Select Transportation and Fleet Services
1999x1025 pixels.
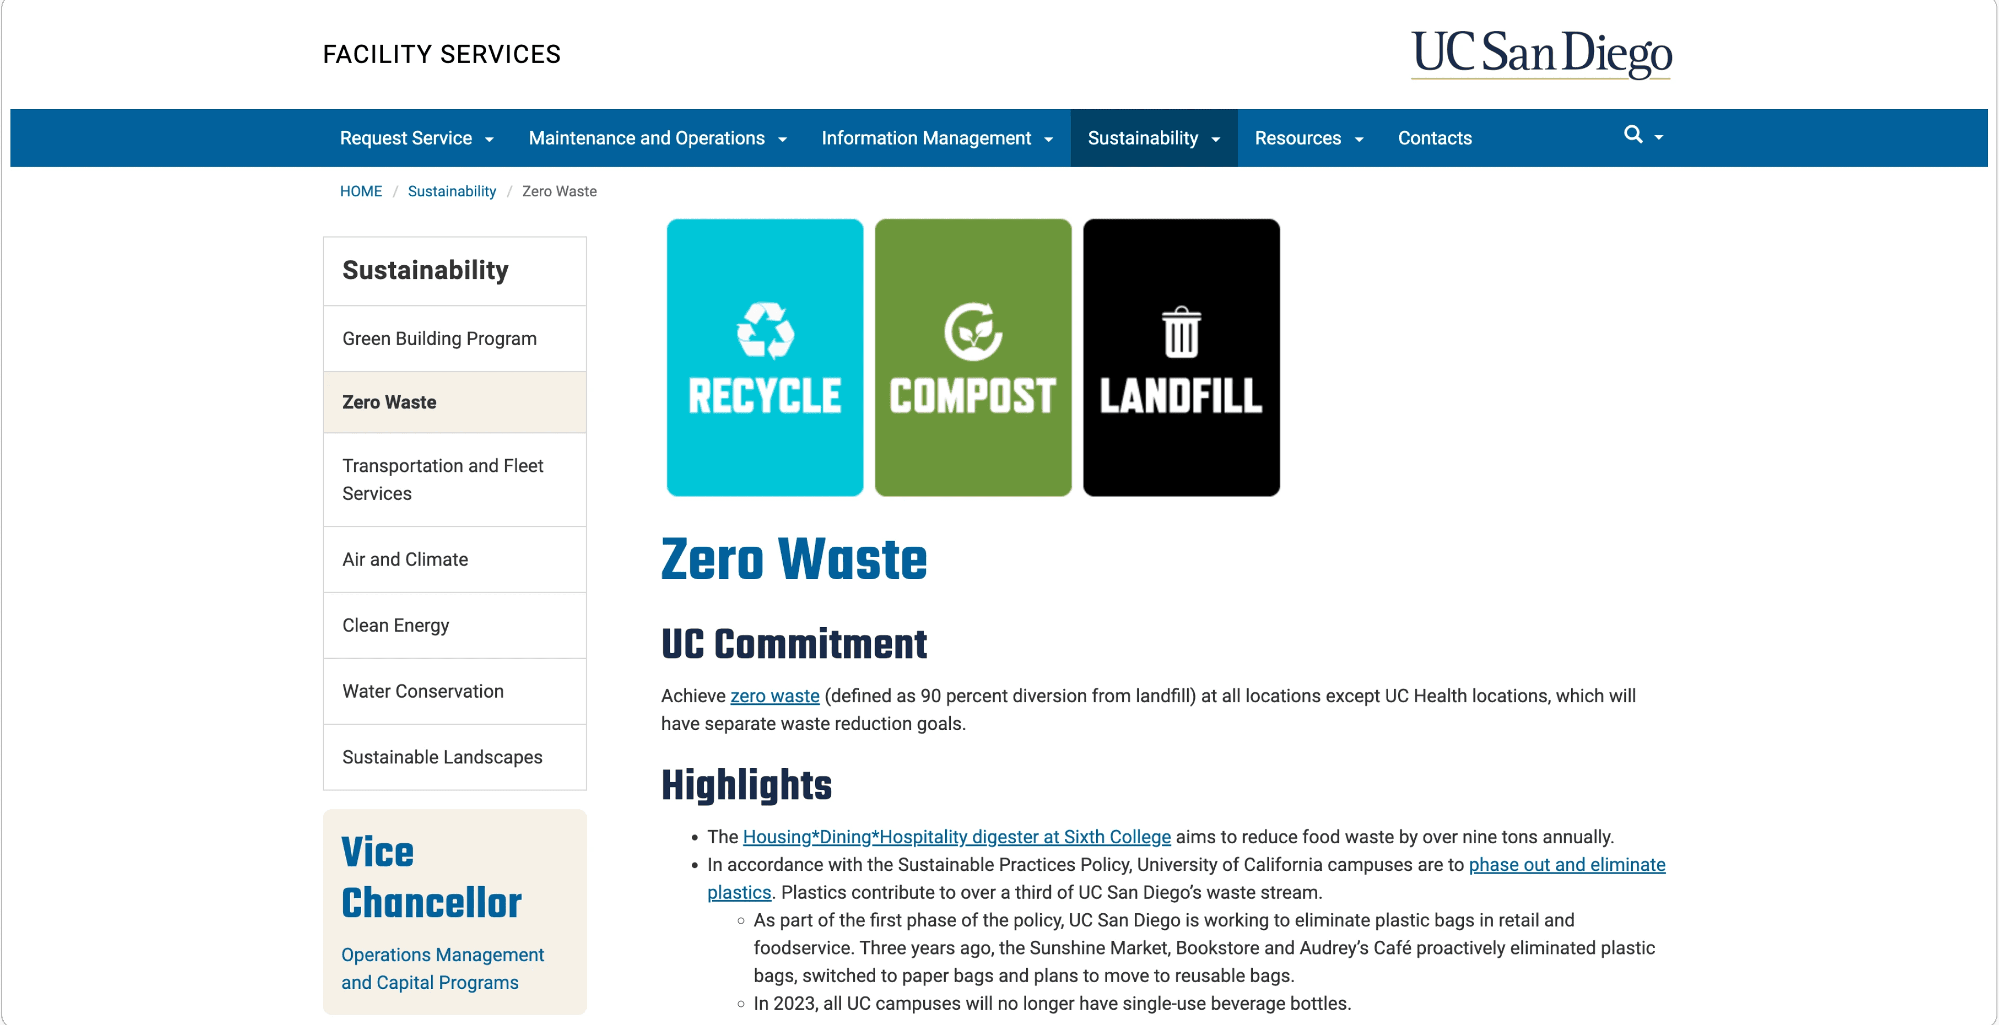[x=443, y=479]
